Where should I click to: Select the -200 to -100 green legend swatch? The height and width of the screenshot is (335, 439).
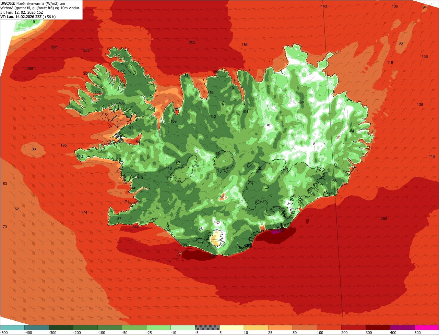point(85,327)
